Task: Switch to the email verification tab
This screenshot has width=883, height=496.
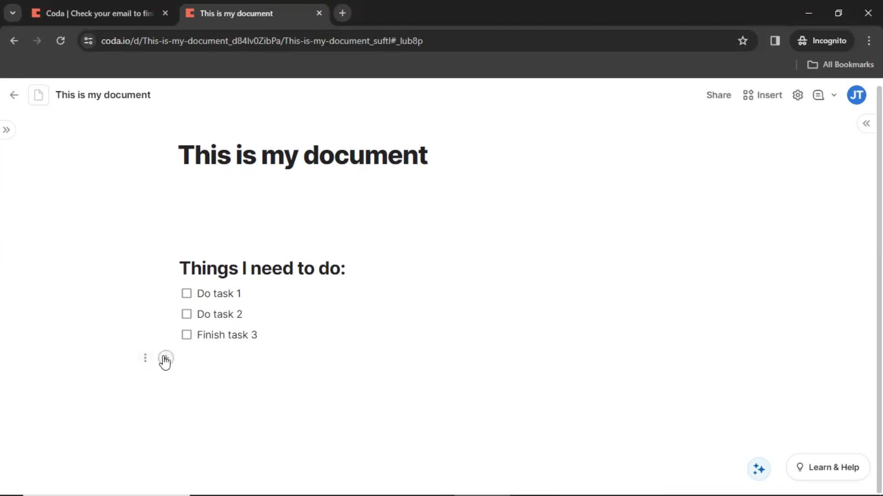Action: click(99, 13)
